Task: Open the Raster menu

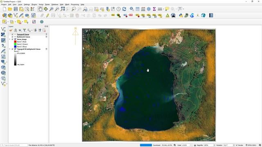Action: [47, 4]
